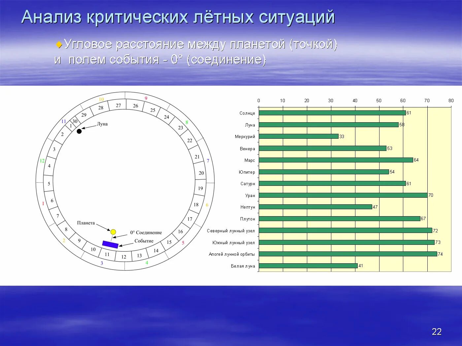Click the value 33 at bar end
The width and height of the screenshot is (462, 346).
[342, 136]
